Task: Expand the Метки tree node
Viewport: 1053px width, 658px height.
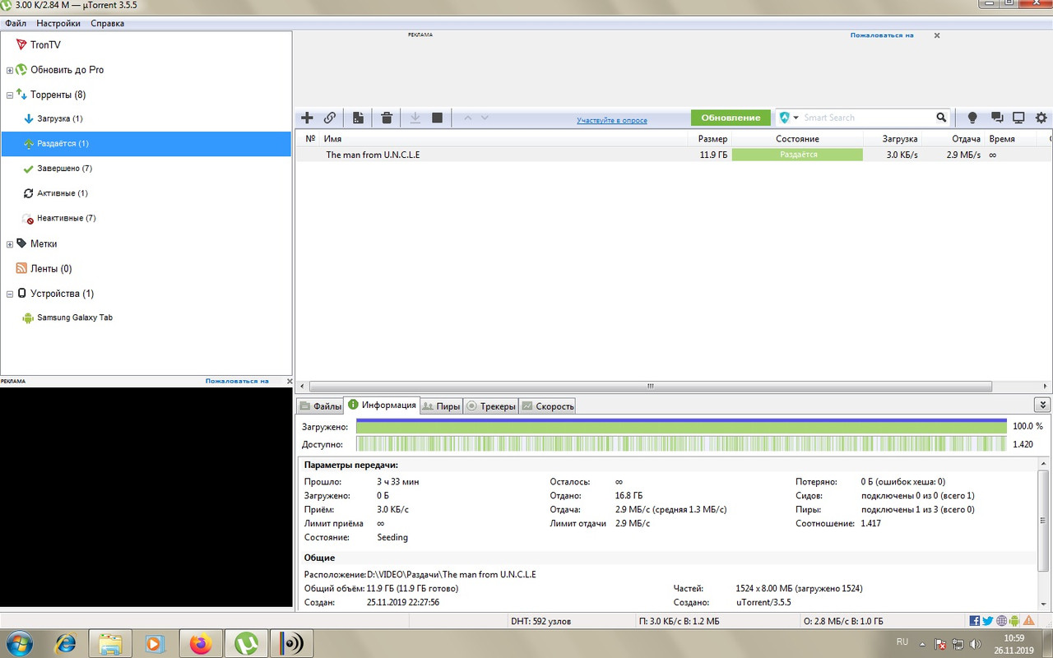Action: click(10, 244)
